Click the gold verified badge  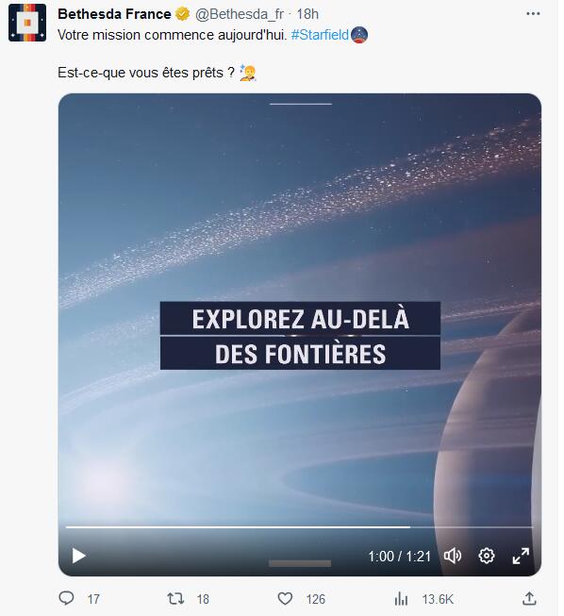[x=183, y=14]
